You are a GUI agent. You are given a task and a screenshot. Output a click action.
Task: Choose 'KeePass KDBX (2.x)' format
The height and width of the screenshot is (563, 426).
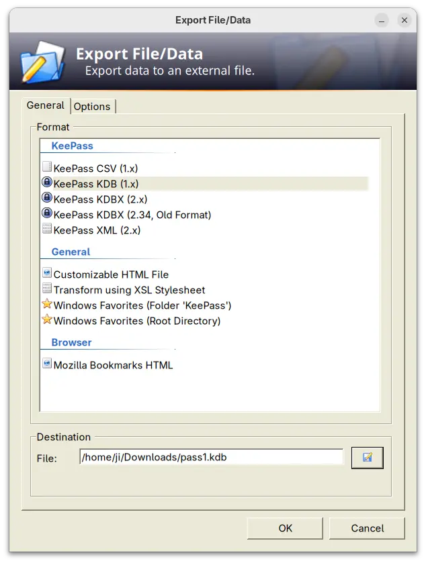pyautogui.click(x=100, y=199)
